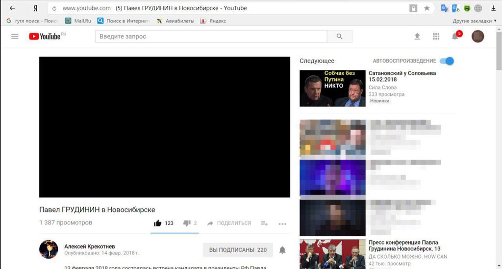Click the ВЫ ПОДПИСАНЫ subscribed button
This screenshot has width=502, height=269.
click(x=238, y=250)
